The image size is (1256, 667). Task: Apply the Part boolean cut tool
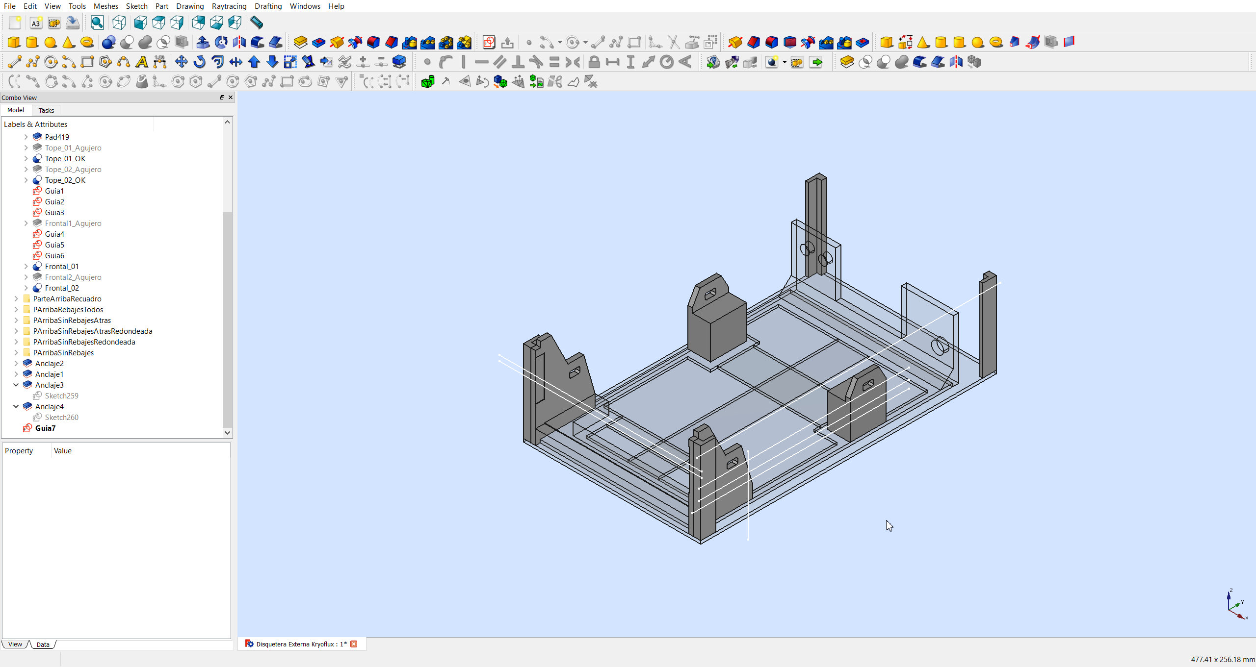pos(127,42)
